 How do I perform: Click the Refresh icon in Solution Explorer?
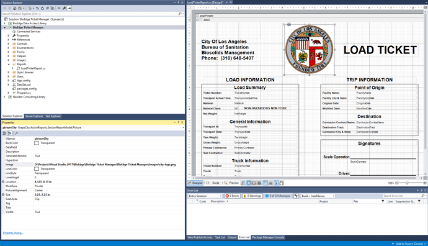click(42, 8)
